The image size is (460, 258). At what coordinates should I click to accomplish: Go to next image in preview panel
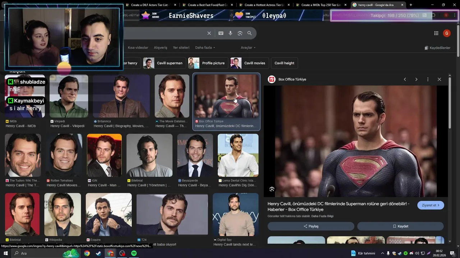tap(416, 79)
